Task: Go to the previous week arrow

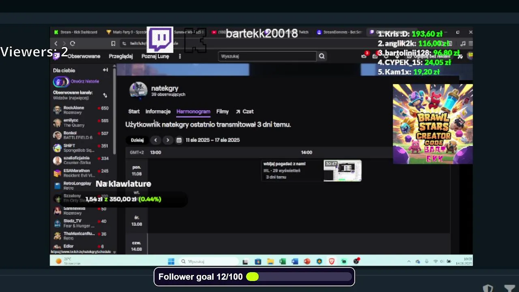Action: coord(156,140)
